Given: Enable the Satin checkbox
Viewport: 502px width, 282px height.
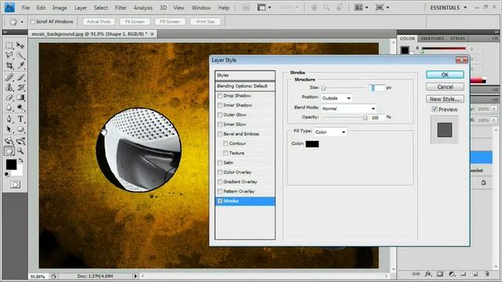Looking at the screenshot, I should pyautogui.click(x=220, y=163).
